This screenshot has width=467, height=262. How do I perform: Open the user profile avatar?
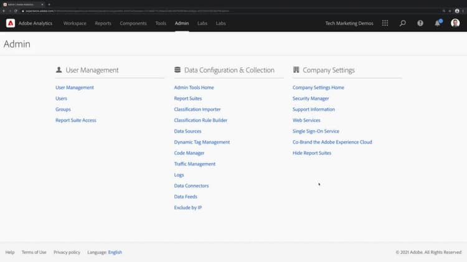455,23
